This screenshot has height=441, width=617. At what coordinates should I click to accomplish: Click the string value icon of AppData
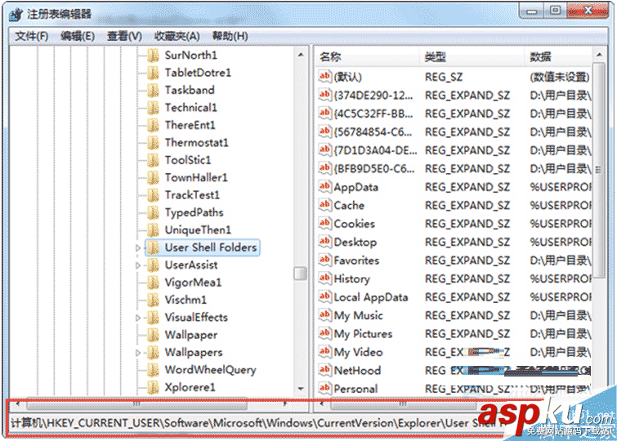pos(324,186)
